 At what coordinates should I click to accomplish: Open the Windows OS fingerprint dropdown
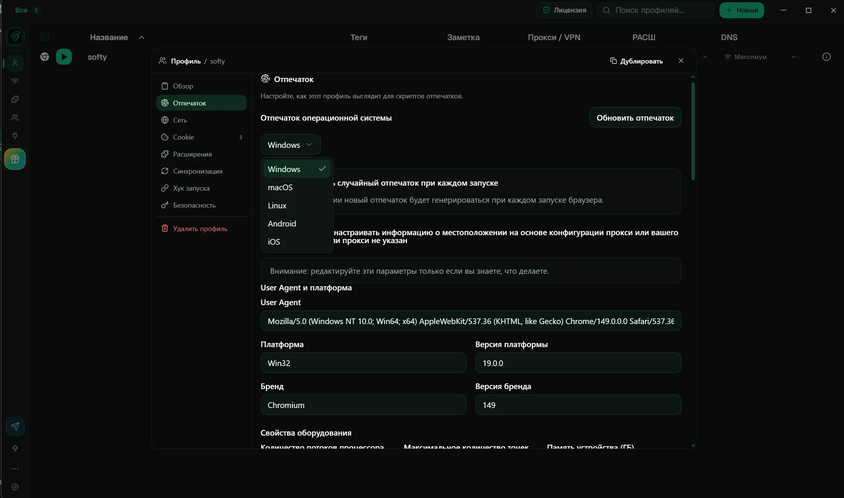click(x=291, y=145)
